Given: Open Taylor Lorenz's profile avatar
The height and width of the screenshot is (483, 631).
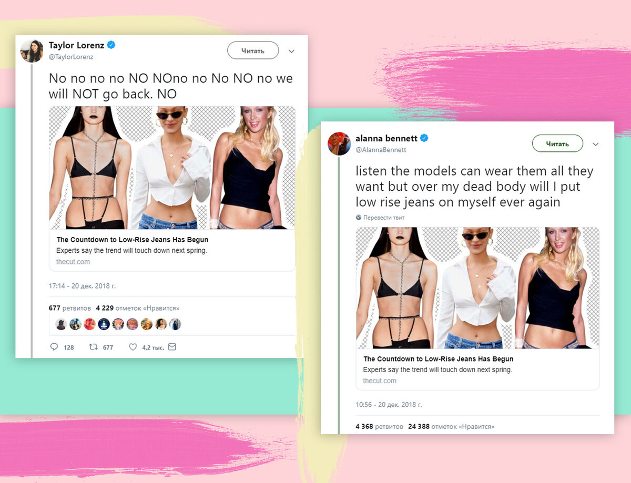Looking at the screenshot, I should [x=32, y=50].
